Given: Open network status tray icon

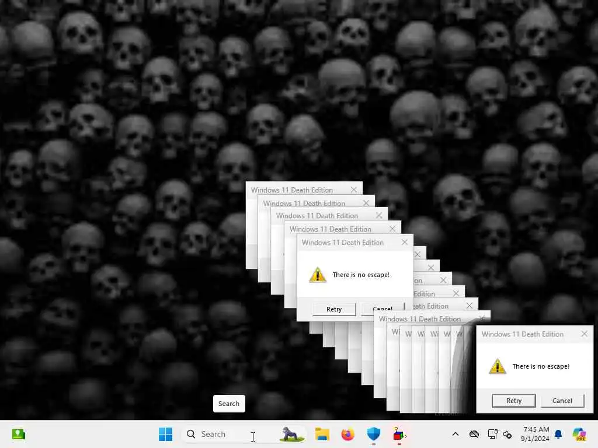Looking at the screenshot, I should [x=492, y=434].
